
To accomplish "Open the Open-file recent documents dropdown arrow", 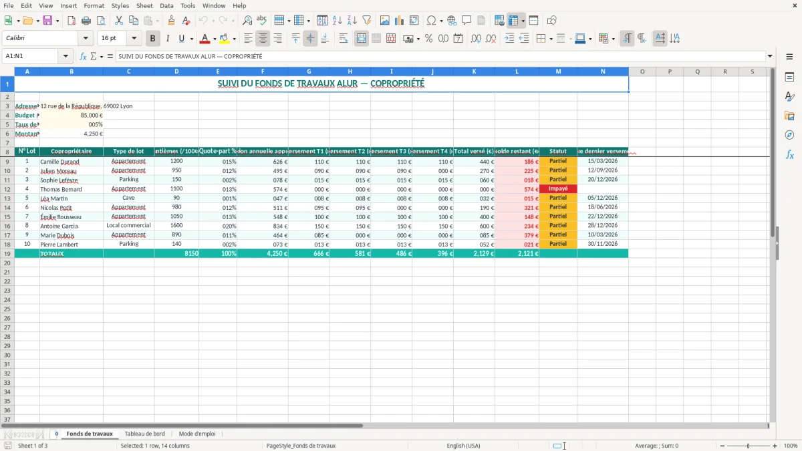I will pyautogui.click(x=37, y=21).
